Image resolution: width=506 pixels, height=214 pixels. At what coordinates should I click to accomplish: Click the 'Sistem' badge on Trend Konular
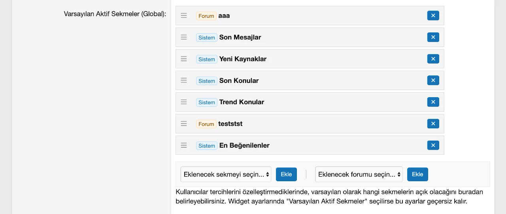(x=206, y=102)
